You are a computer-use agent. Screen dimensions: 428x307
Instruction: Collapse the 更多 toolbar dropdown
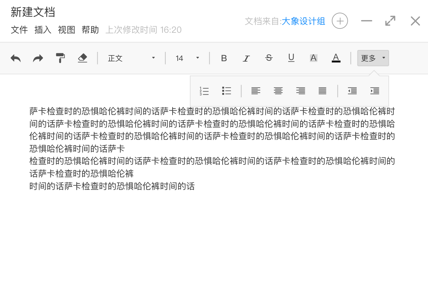pyautogui.click(x=373, y=58)
